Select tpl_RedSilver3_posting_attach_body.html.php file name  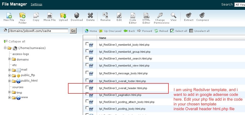coord(127,102)
